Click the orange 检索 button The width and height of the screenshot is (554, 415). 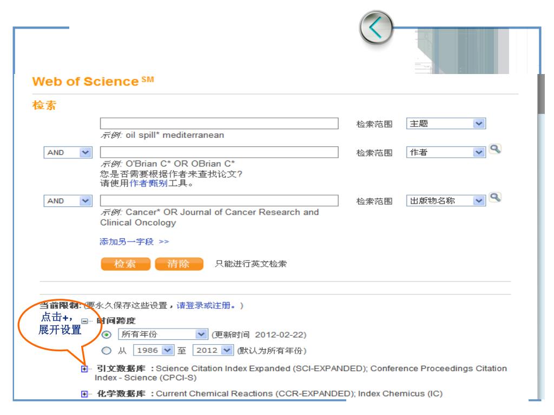126,264
